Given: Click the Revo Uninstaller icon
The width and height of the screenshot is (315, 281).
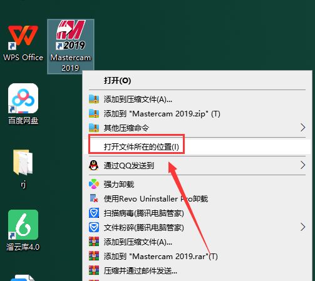Looking at the screenshot, I should pos(94,198).
